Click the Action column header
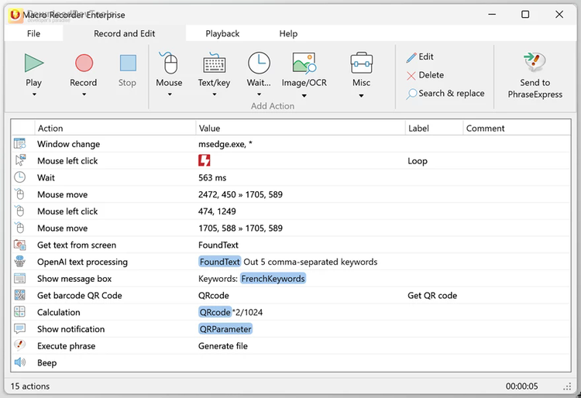The image size is (581, 398). [x=115, y=128]
